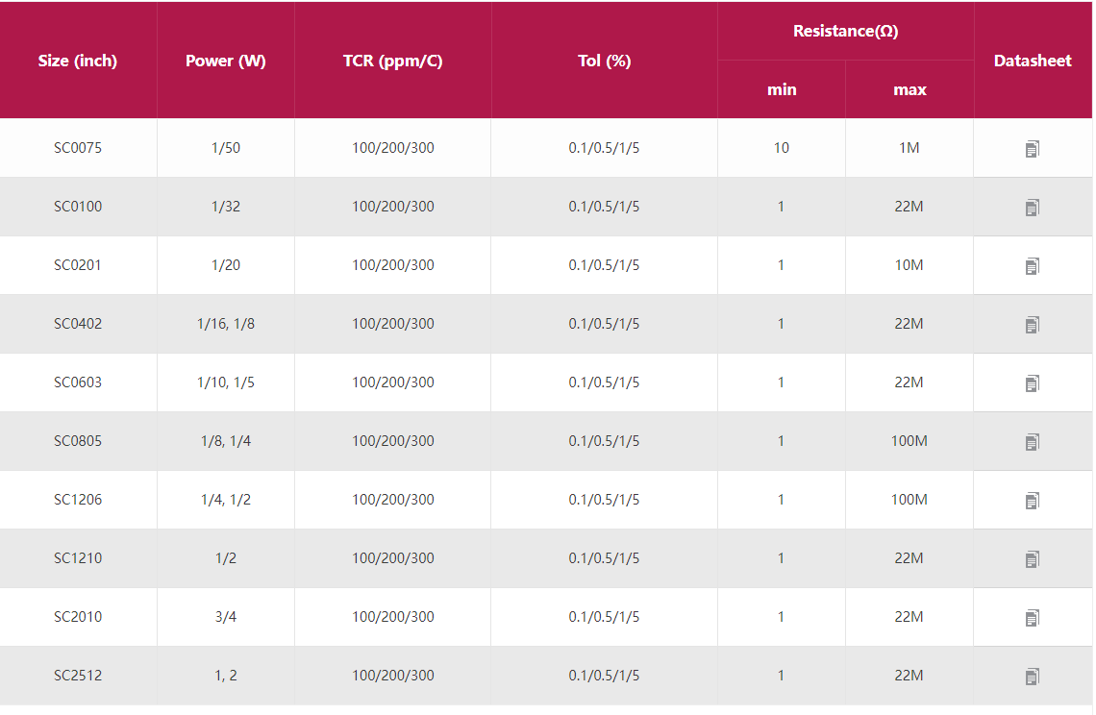1096x715 pixels.
Task: Select the SC2512 size cell
Action: pyautogui.click(x=78, y=676)
